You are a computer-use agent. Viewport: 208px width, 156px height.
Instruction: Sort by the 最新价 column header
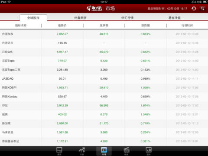click(62, 26)
